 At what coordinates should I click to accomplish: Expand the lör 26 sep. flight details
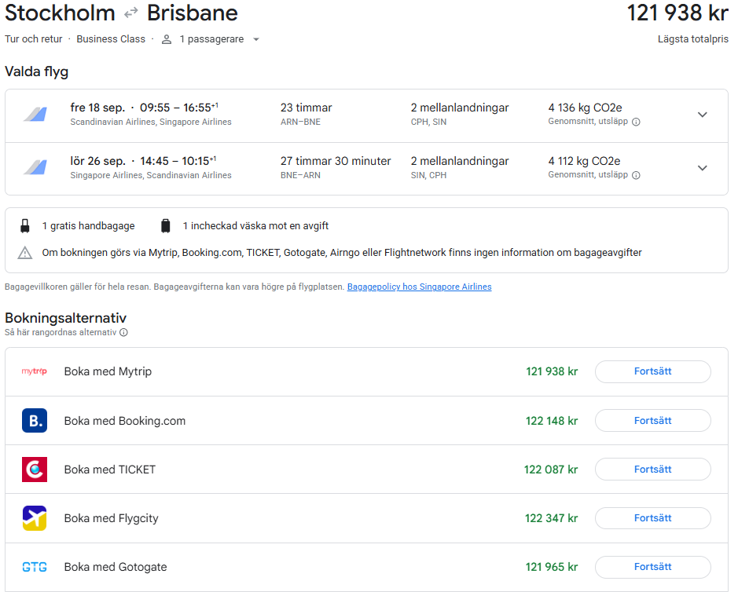702,168
